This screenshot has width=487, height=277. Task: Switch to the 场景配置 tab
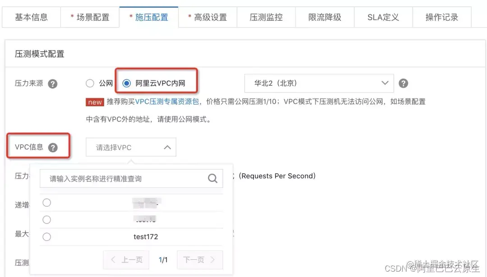90,18
